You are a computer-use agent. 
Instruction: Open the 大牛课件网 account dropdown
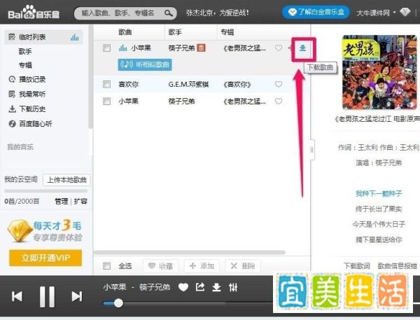[x=376, y=13]
